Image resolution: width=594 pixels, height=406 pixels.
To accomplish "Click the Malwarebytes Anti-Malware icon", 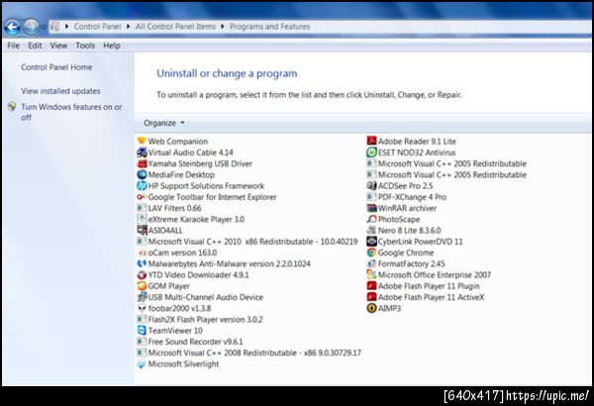I will [142, 263].
